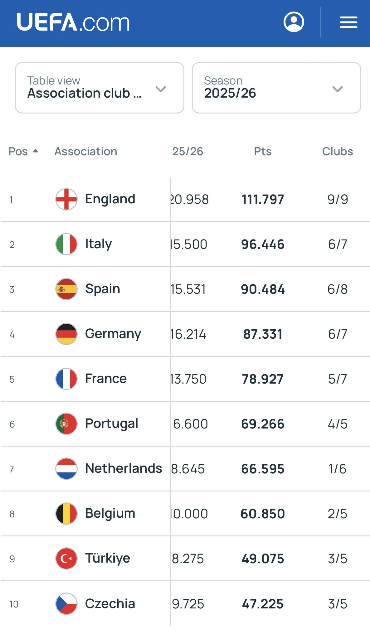
Task: Click the Belgium flag icon
Action: coord(66,514)
